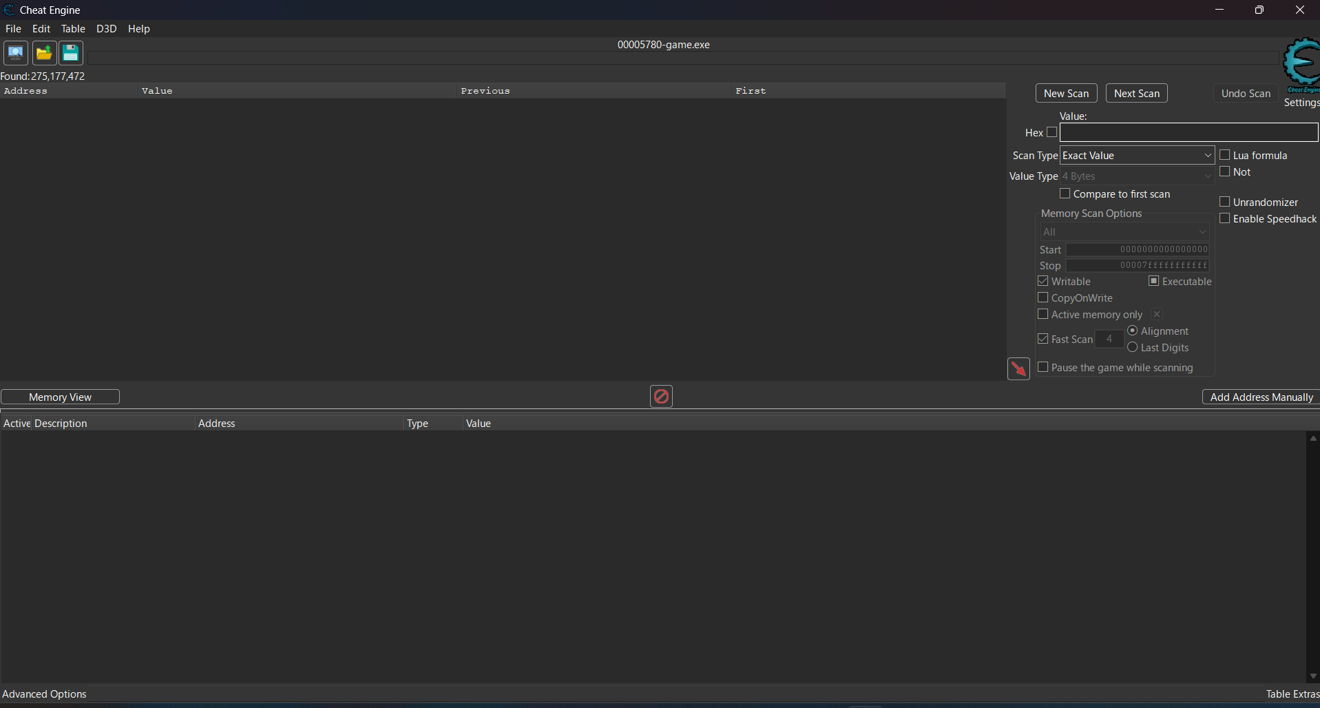Expand the Scan Type dropdown
The image size is (1320, 708).
[1137, 156]
